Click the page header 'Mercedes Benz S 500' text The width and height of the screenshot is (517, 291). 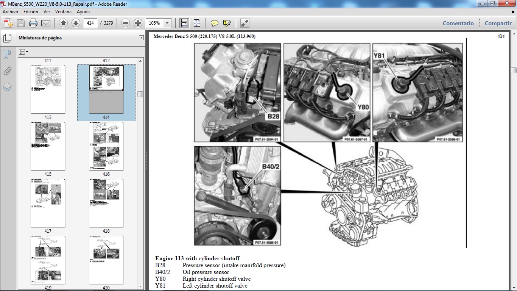point(204,36)
